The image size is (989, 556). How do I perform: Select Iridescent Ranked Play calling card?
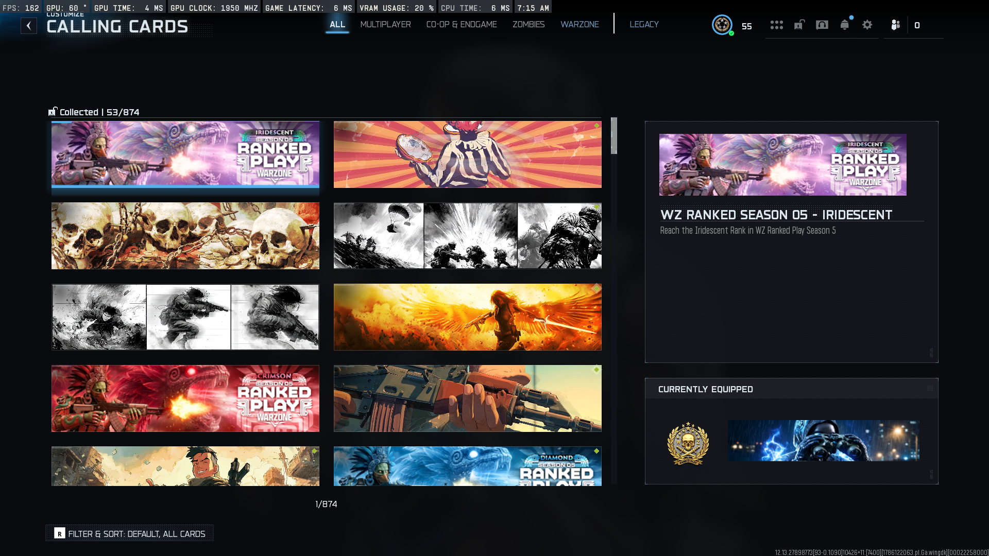click(x=185, y=154)
